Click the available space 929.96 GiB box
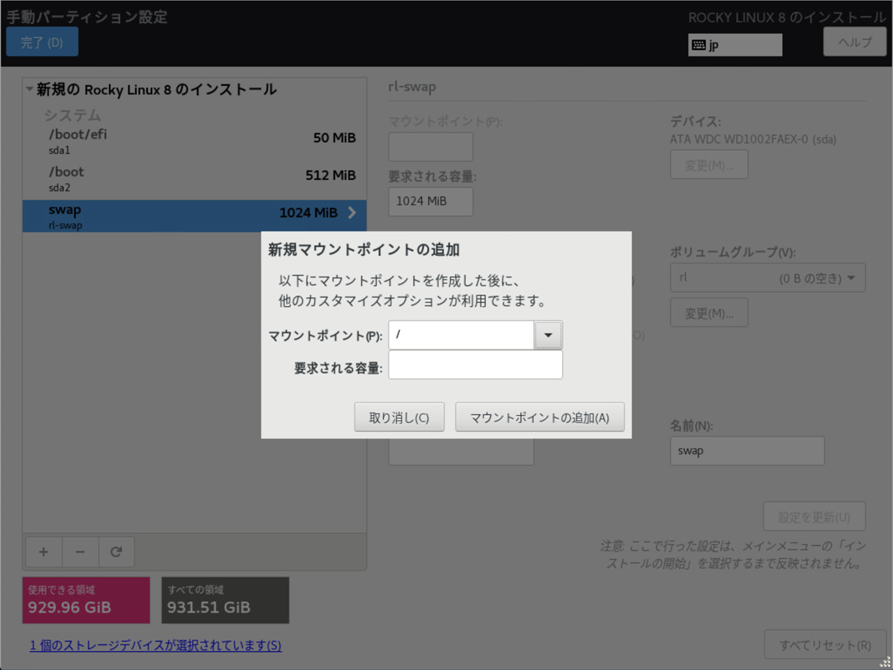 coord(86,600)
